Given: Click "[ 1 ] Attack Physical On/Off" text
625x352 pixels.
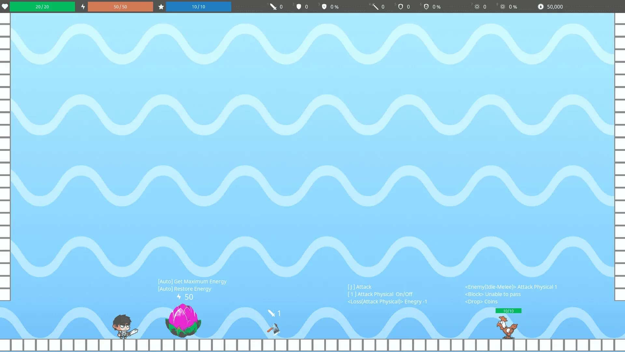Looking at the screenshot, I should point(380,294).
